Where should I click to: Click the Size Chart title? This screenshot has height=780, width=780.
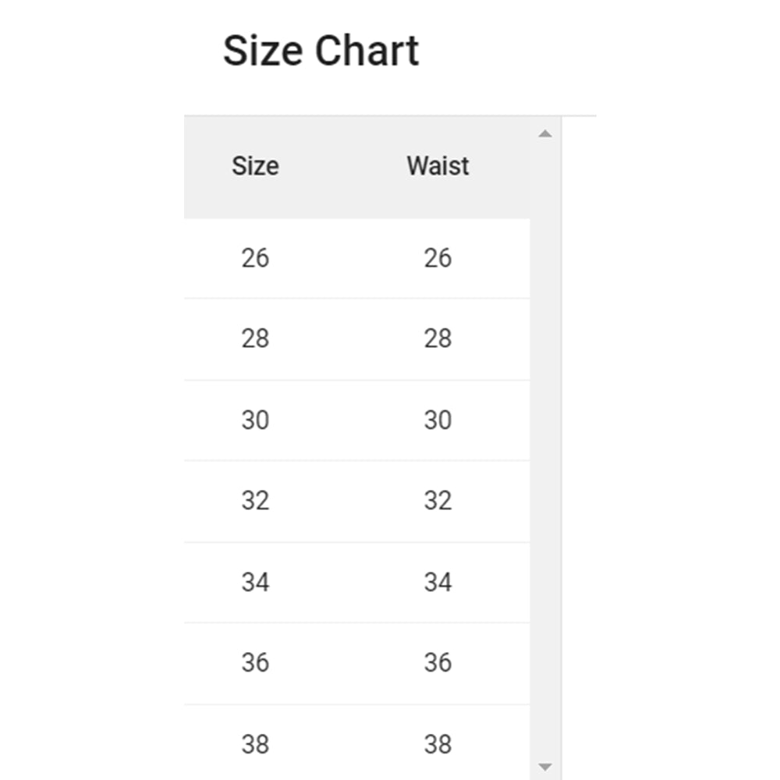pos(321,51)
